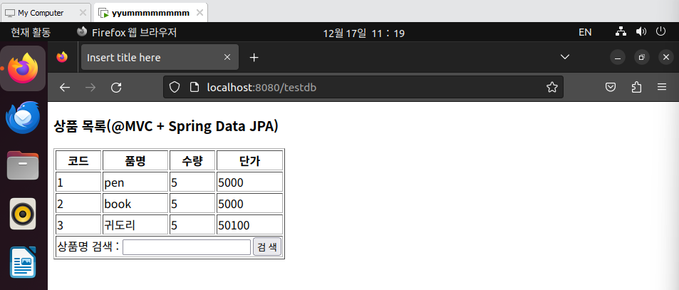Click code cell 3 in 귀도리 row
The height and width of the screenshot is (290, 679).
78,224
